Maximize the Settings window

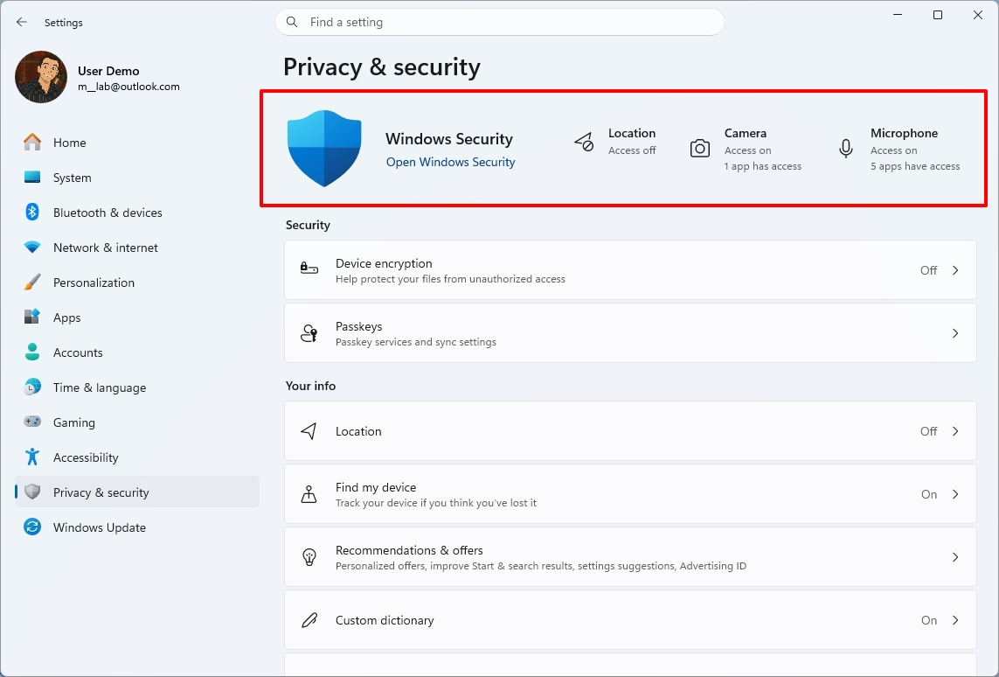[x=938, y=15]
